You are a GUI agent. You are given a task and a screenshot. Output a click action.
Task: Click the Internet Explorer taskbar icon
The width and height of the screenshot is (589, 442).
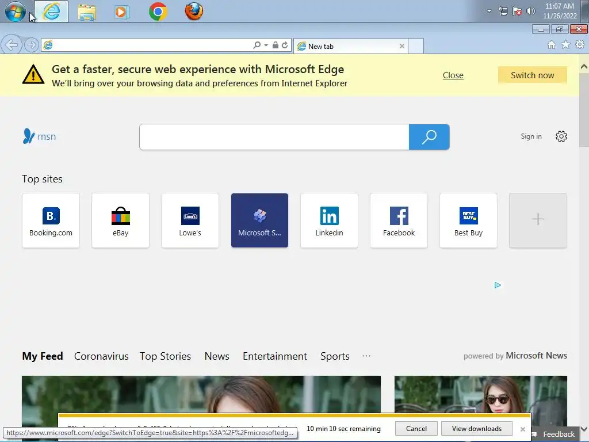coord(51,12)
